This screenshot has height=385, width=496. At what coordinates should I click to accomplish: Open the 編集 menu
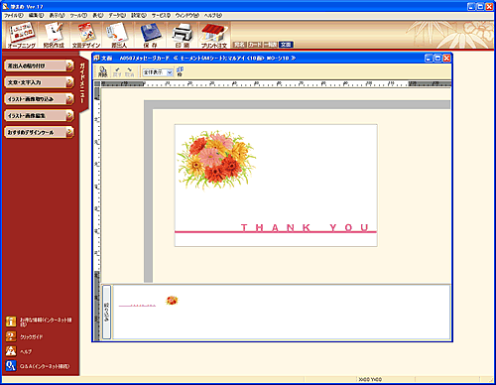(x=36, y=15)
